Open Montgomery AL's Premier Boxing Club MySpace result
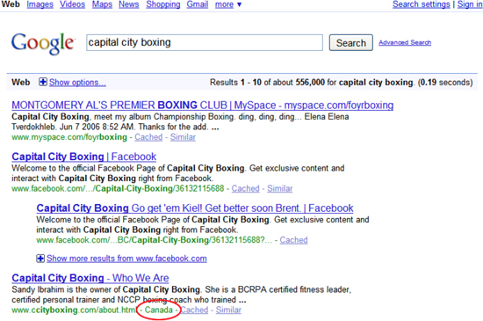Image resolution: width=483 pixels, height=321 pixels. point(202,106)
